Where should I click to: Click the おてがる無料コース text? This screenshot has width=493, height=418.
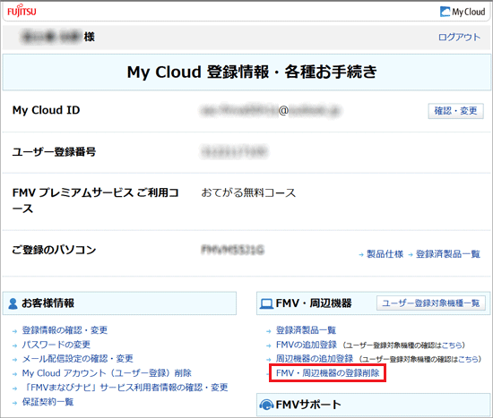(248, 192)
